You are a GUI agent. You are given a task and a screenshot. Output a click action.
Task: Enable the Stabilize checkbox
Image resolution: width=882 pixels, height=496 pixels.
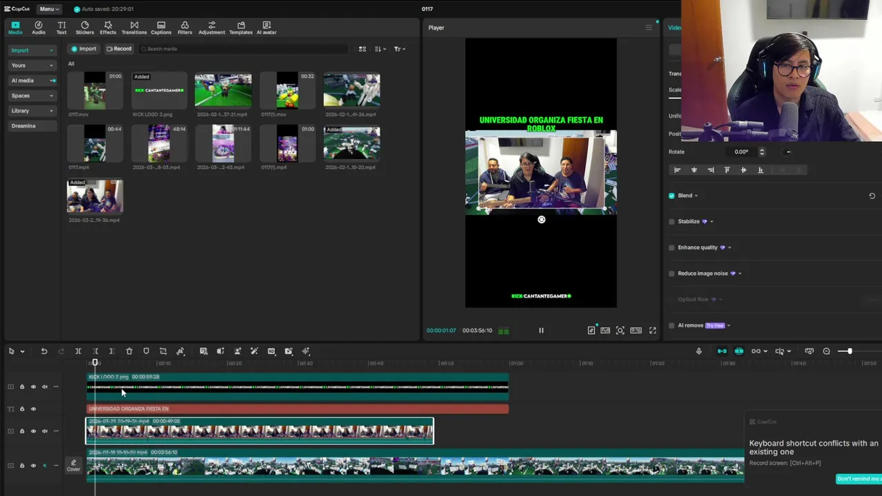tap(672, 222)
